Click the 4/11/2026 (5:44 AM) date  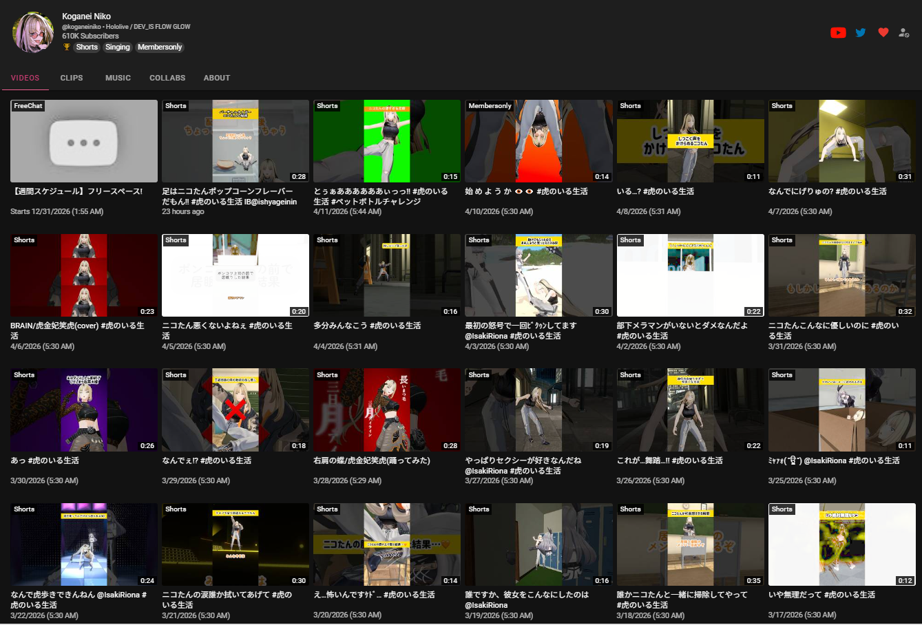[x=348, y=211]
